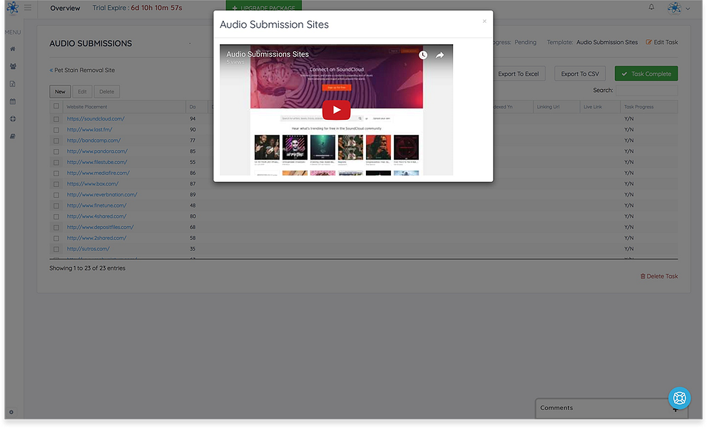
Task: Open the user profile avatar dropdown
Action: tap(678, 8)
